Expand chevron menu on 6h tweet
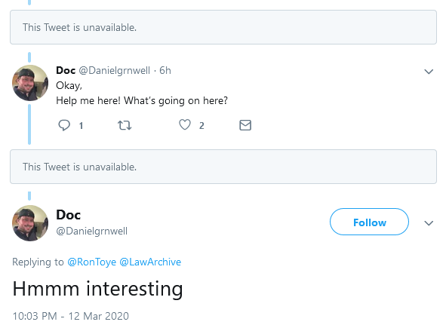 tap(429, 72)
